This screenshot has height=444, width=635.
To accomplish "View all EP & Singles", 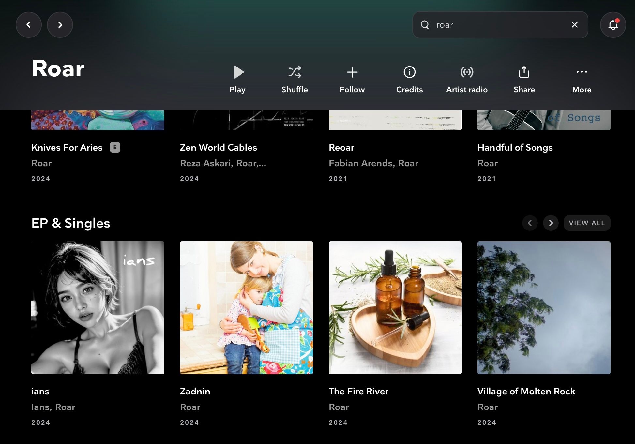I will pos(587,223).
